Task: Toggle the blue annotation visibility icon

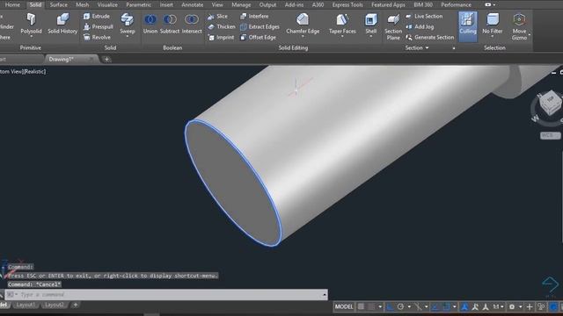Action: point(464,306)
